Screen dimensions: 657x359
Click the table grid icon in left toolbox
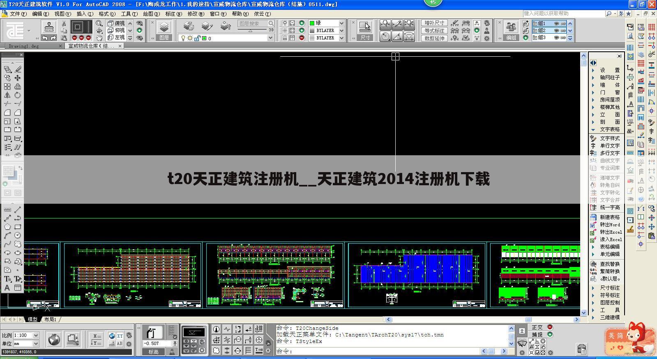(x=18, y=288)
